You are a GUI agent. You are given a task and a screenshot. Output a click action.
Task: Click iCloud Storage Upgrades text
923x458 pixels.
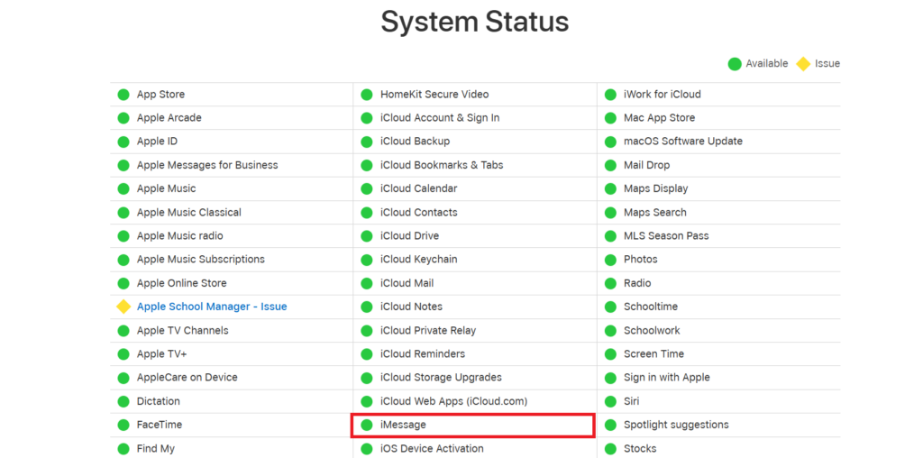click(442, 378)
